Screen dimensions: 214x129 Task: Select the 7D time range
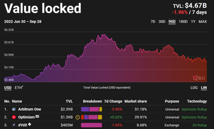tap(153, 22)
